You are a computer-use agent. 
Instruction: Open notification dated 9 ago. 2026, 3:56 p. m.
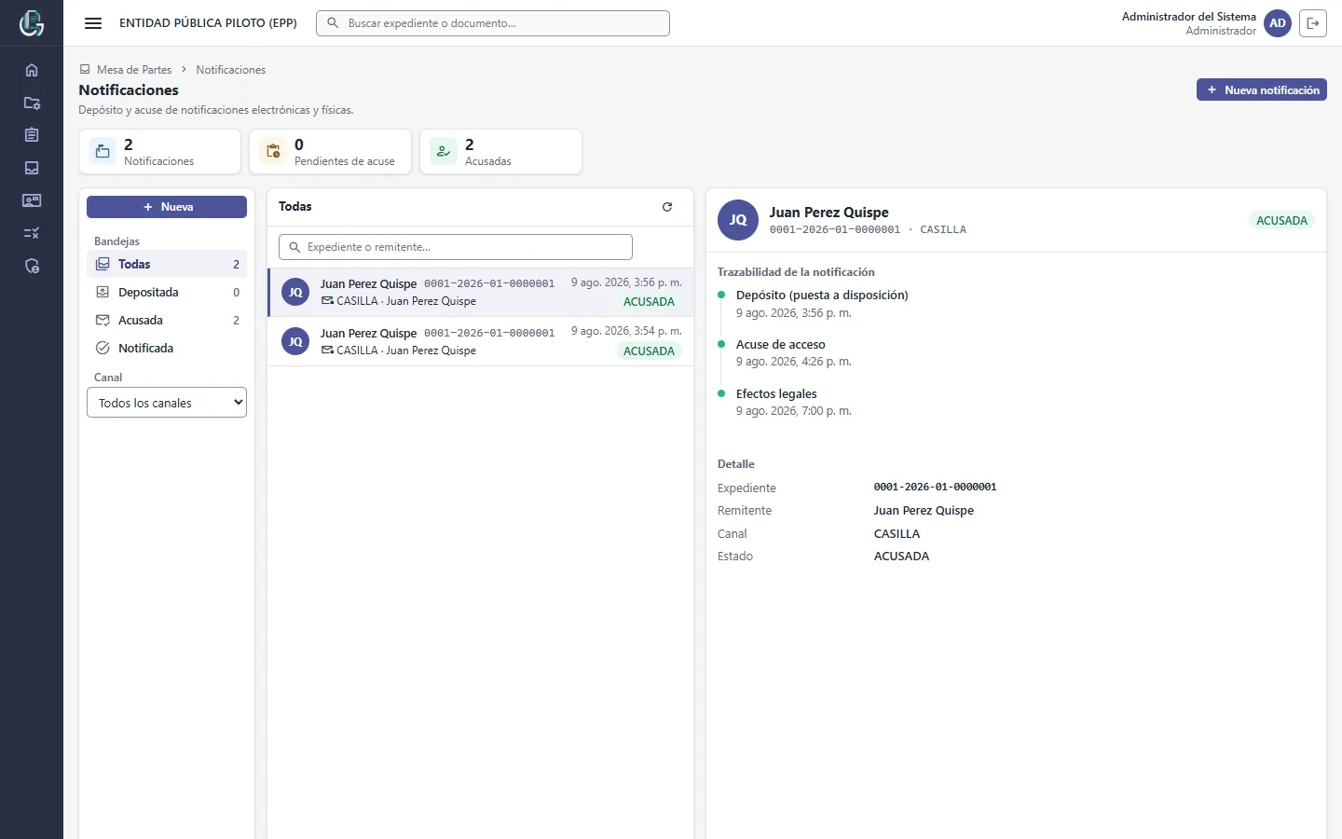481,293
